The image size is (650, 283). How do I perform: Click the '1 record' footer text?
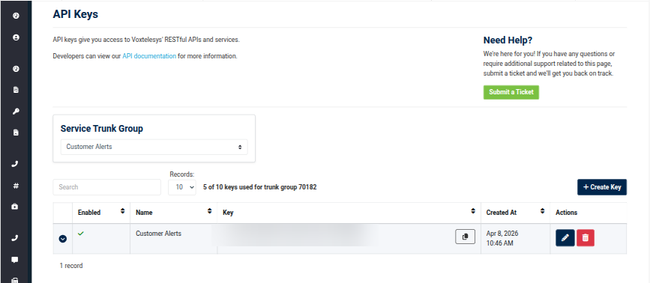click(x=71, y=266)
